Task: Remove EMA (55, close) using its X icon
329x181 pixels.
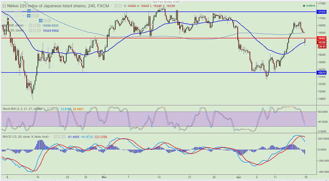Action: pyautogui.click(x=39, y=30)
